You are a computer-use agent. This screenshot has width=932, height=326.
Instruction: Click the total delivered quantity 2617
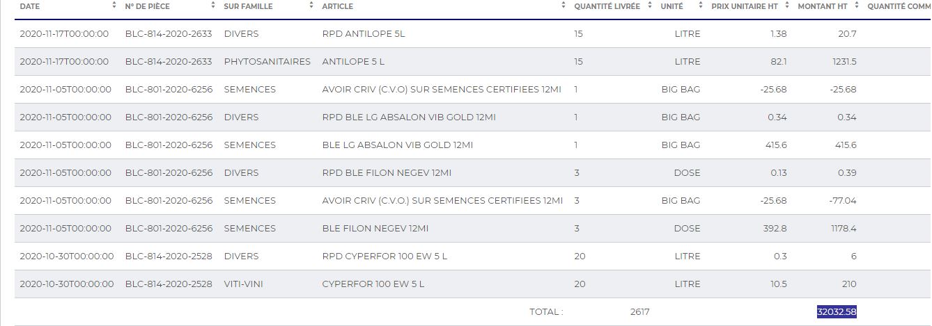(639, 312)
